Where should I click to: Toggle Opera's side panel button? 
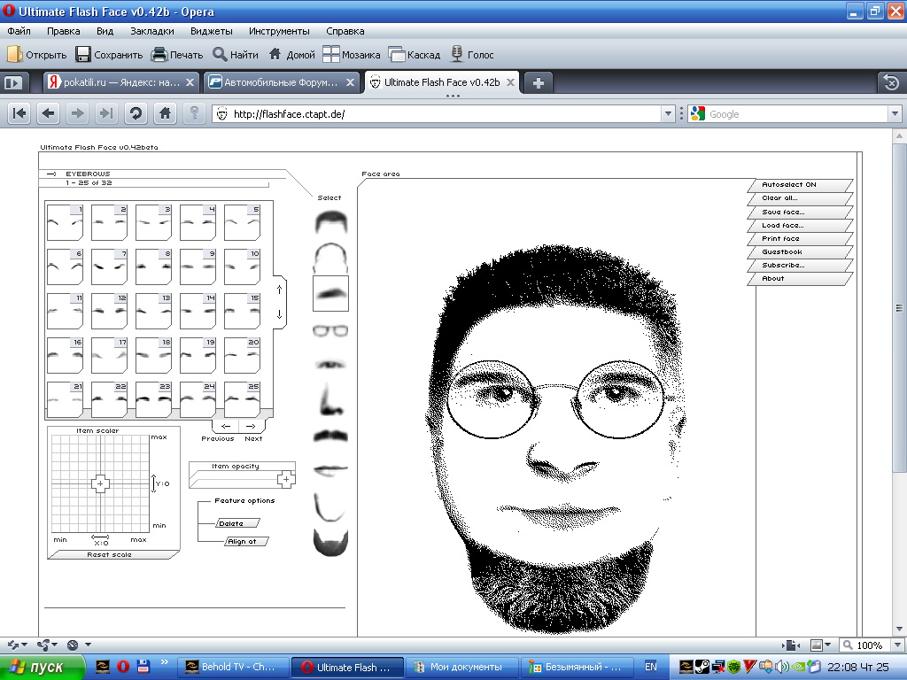click(x=13, y=83)
